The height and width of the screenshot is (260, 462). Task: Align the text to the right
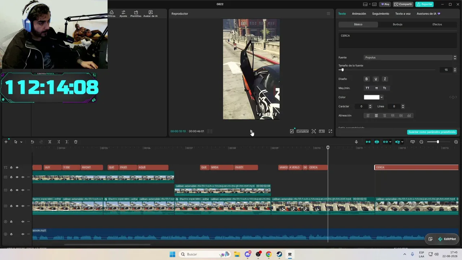(x=384, y=116)
